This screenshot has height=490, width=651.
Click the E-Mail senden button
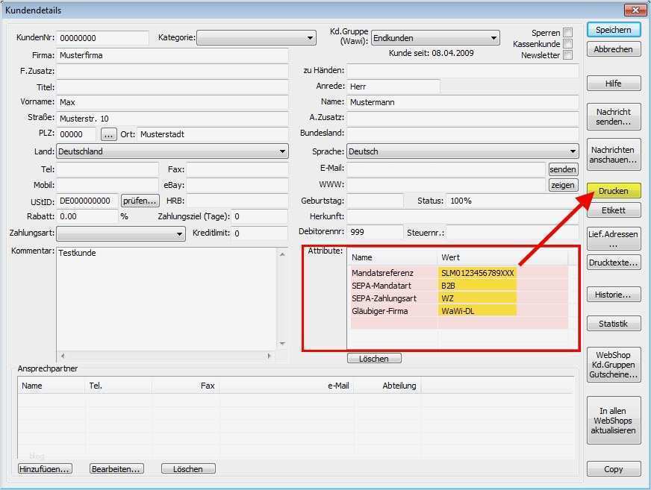[x=563, y=169]
